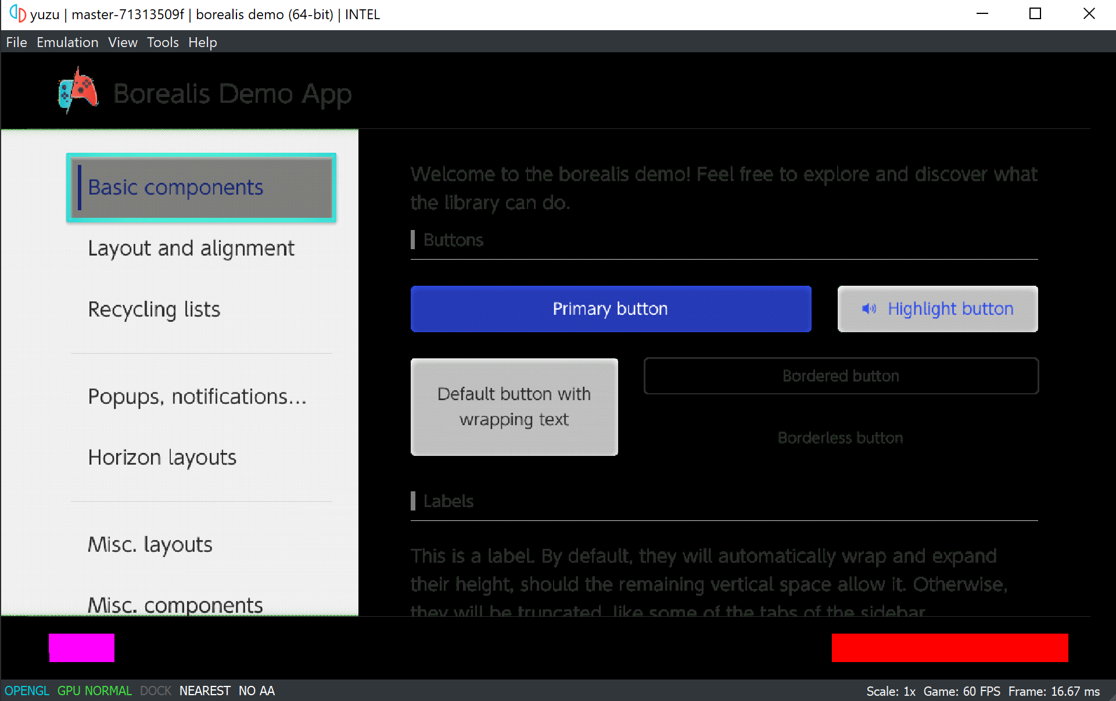
Task: Toggle GPU NORMAL accuracy in status bar
Action: pos(95,691)
